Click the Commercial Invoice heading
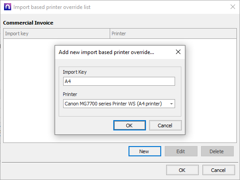 click(x=28, y=23)
